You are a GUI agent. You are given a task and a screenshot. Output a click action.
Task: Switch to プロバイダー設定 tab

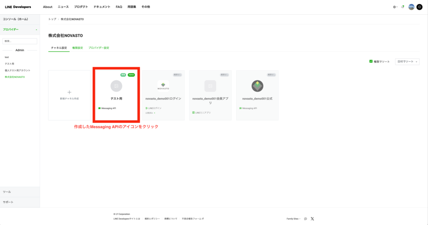click(99, 48)
